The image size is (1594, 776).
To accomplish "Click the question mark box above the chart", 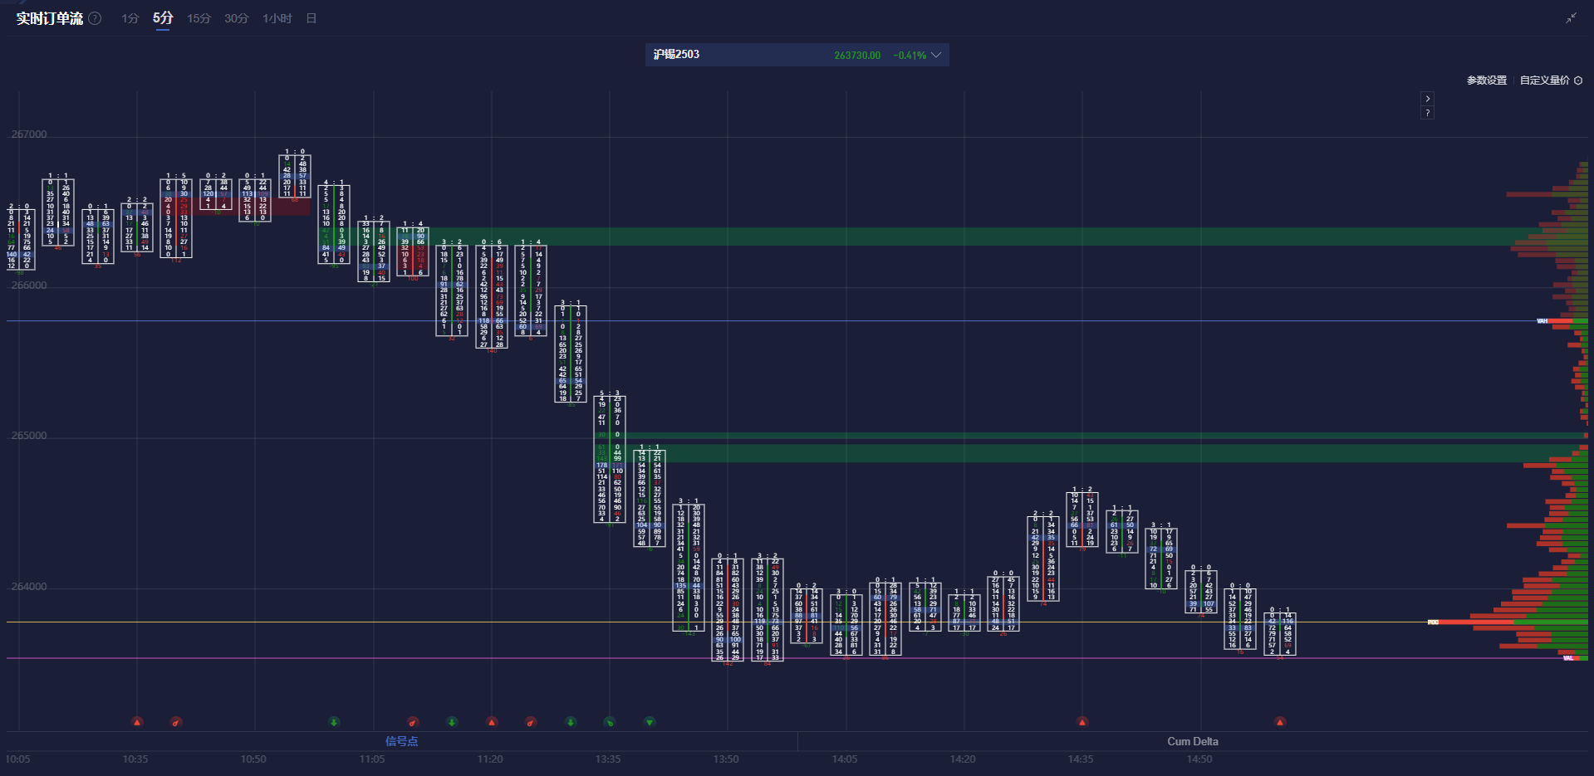I will tap(1427, 113).
